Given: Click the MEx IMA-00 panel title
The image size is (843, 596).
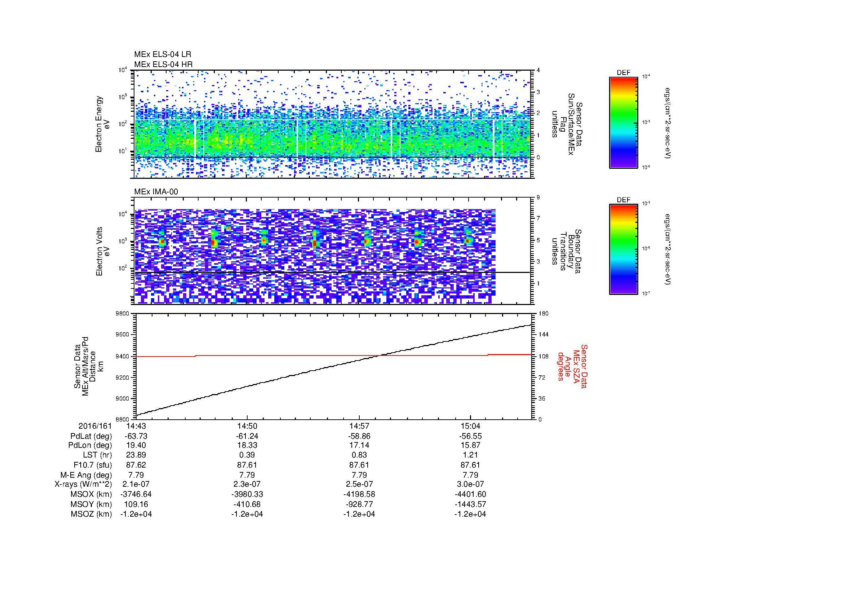Looking at the screenshot, I should tap(156, 192).
